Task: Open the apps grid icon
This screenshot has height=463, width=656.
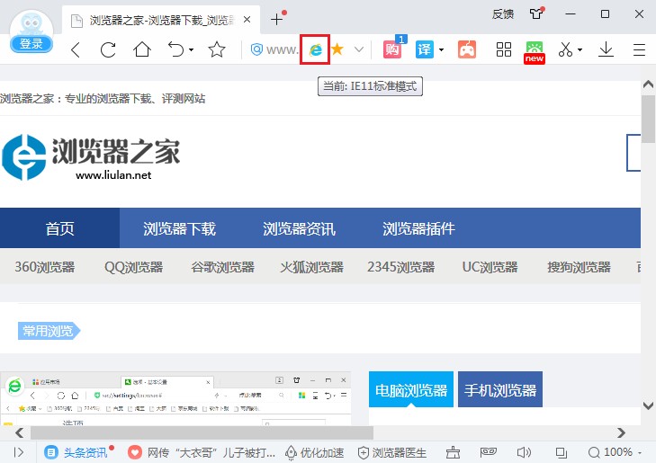Action: pyautogui.click(x=504, y=49)
